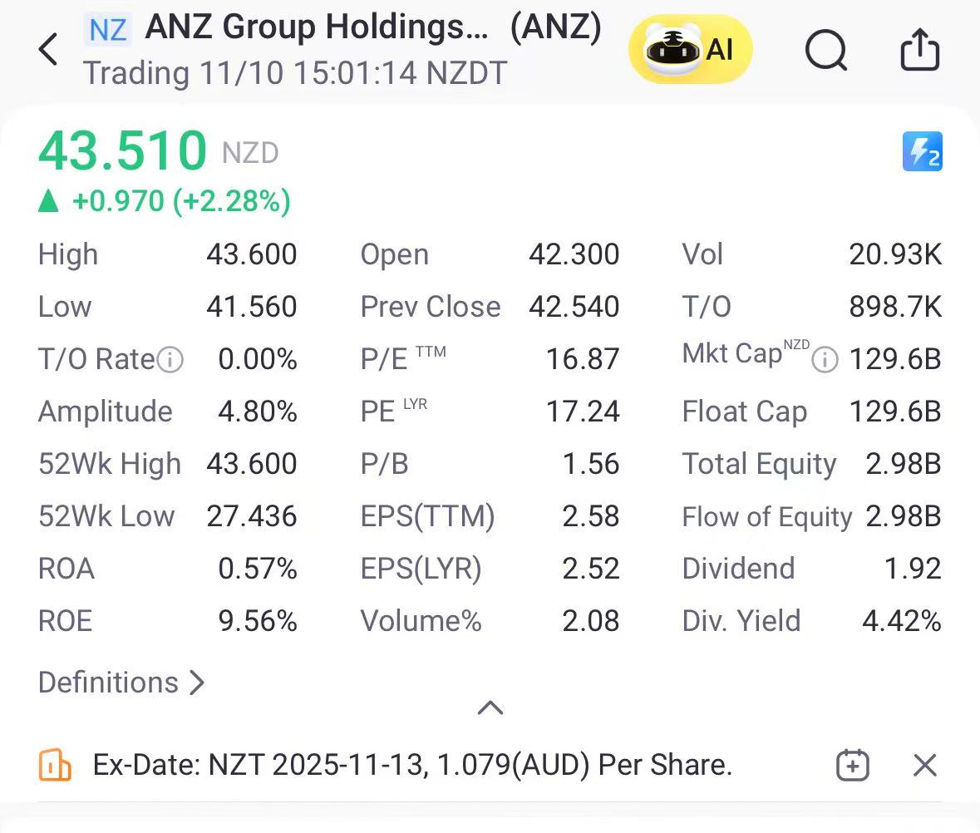
Task: Collapse the quote details panel chevron
Action: (x=490, y=707)
